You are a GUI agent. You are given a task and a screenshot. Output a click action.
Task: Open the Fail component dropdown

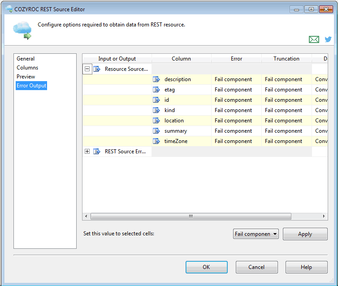256,234
